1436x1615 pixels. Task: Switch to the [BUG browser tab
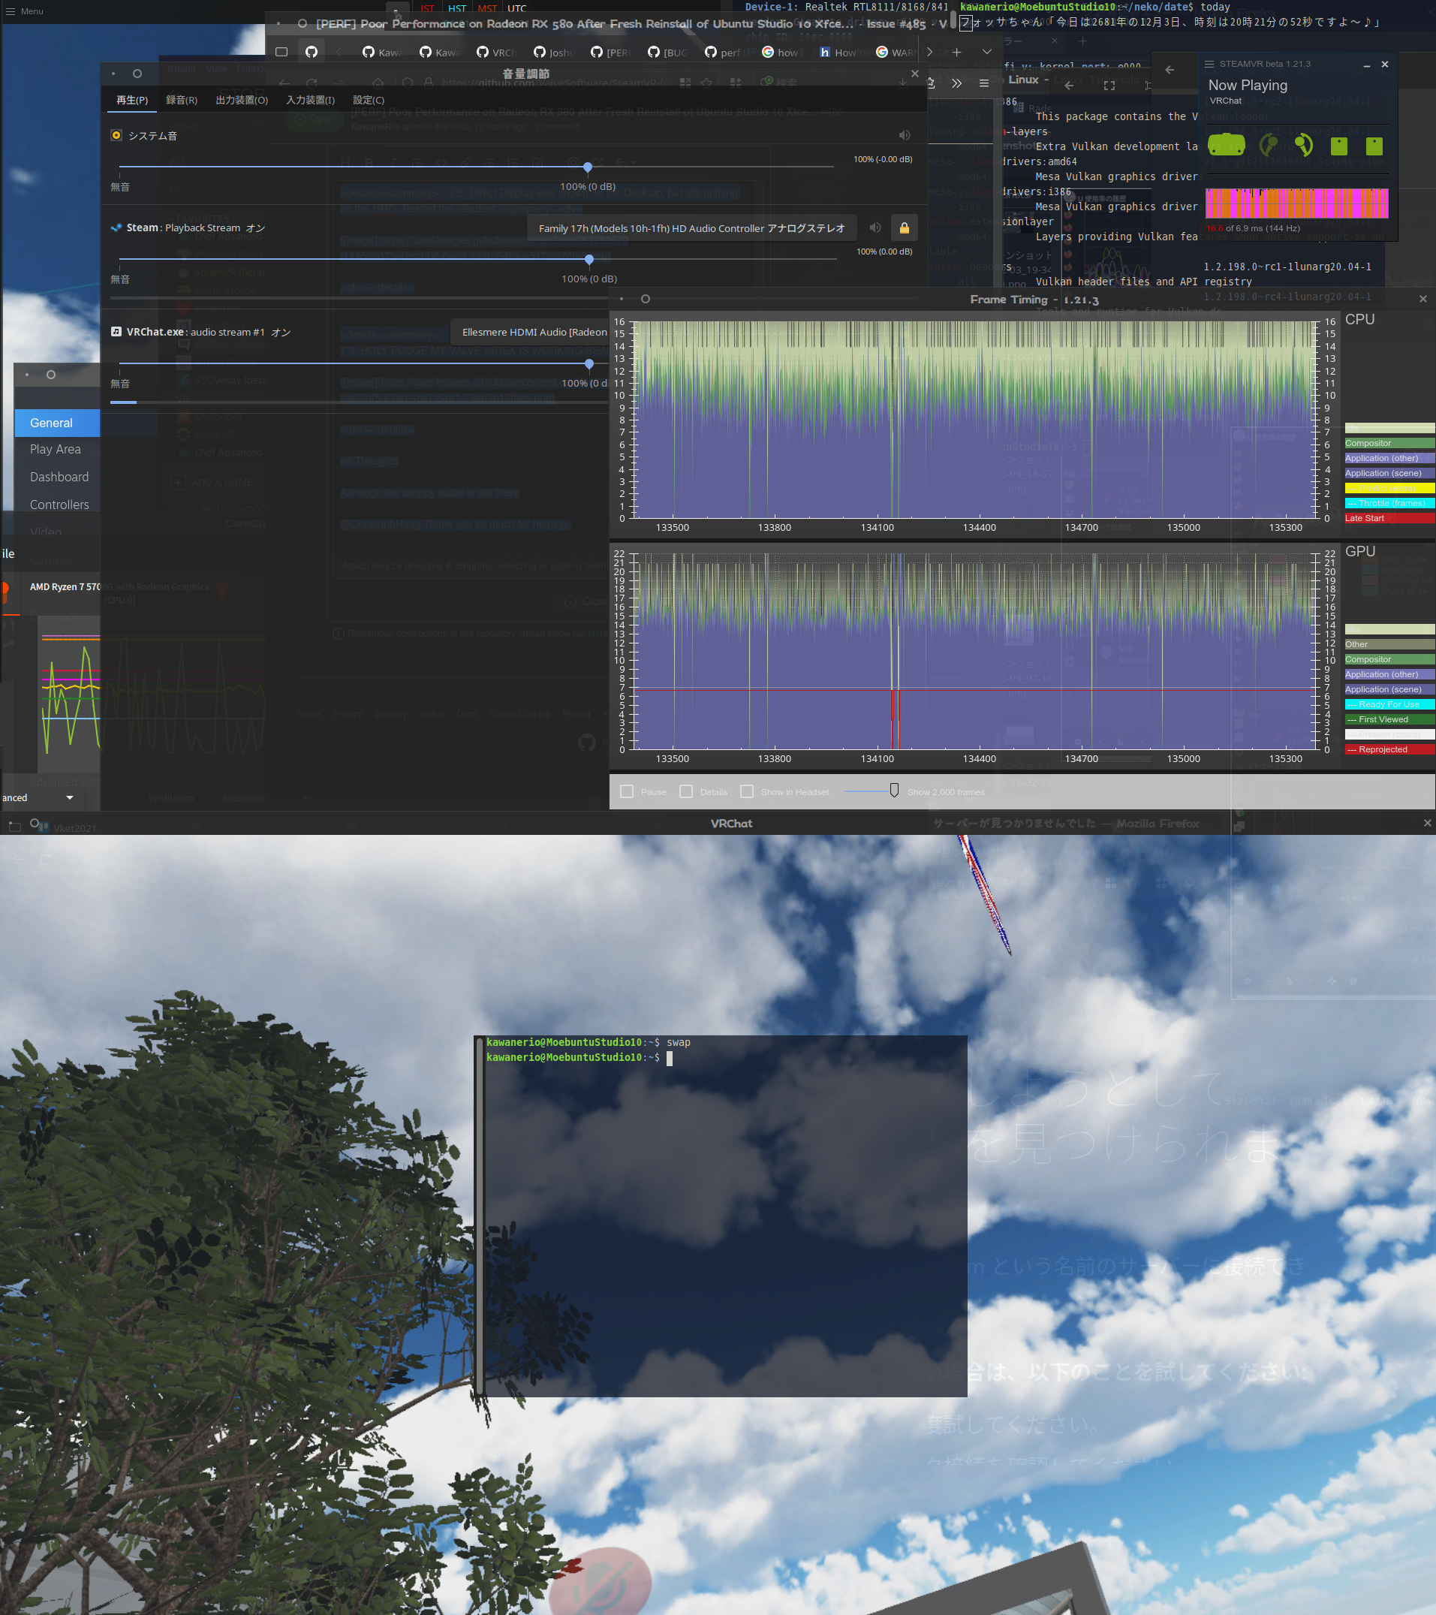(667, 52)
